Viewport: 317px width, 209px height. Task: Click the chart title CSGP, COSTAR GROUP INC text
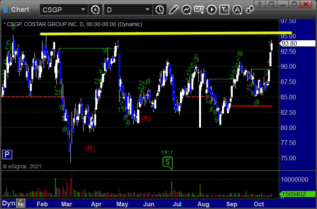point(42,24)
